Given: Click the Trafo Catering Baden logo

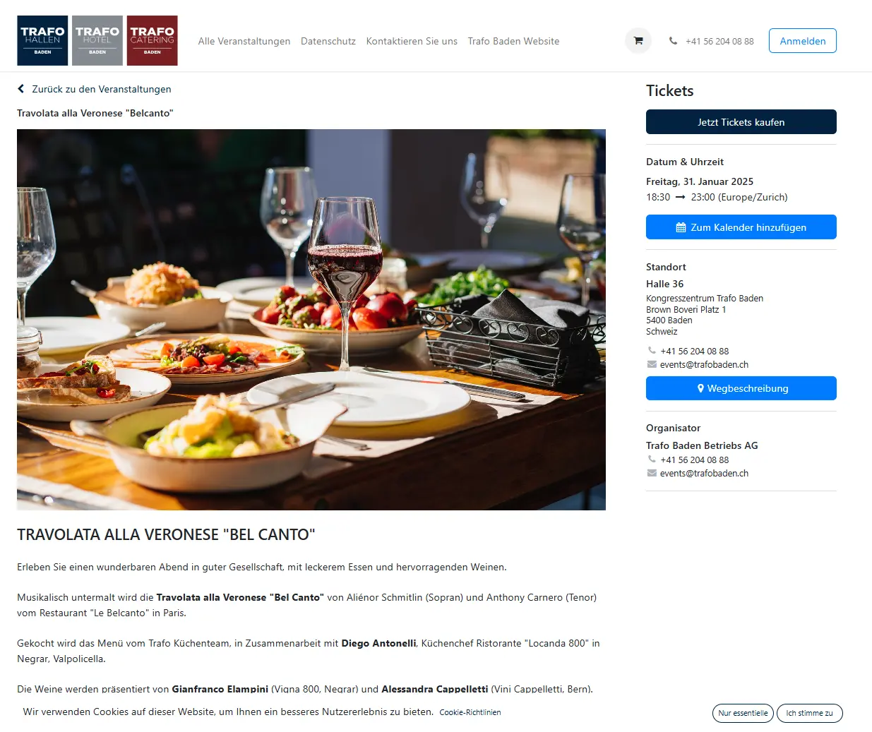Looking at the screenshot, I should pos(153,41).
